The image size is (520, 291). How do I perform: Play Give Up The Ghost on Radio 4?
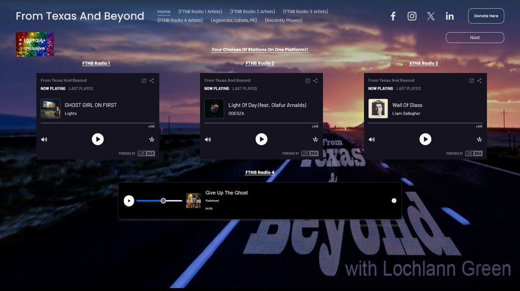click(129, 201)
